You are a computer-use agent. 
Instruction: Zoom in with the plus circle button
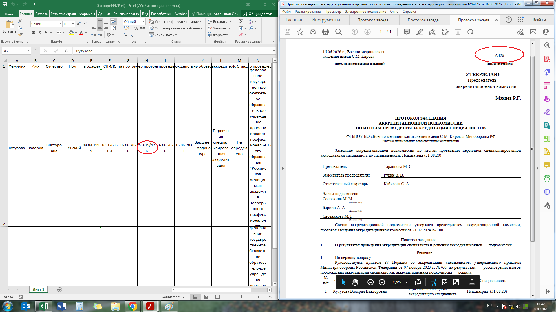coord(382,282)
